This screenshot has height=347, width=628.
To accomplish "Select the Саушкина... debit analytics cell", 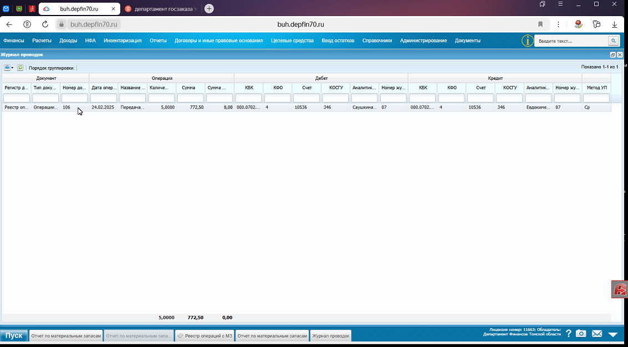I will tap(365, 108).
